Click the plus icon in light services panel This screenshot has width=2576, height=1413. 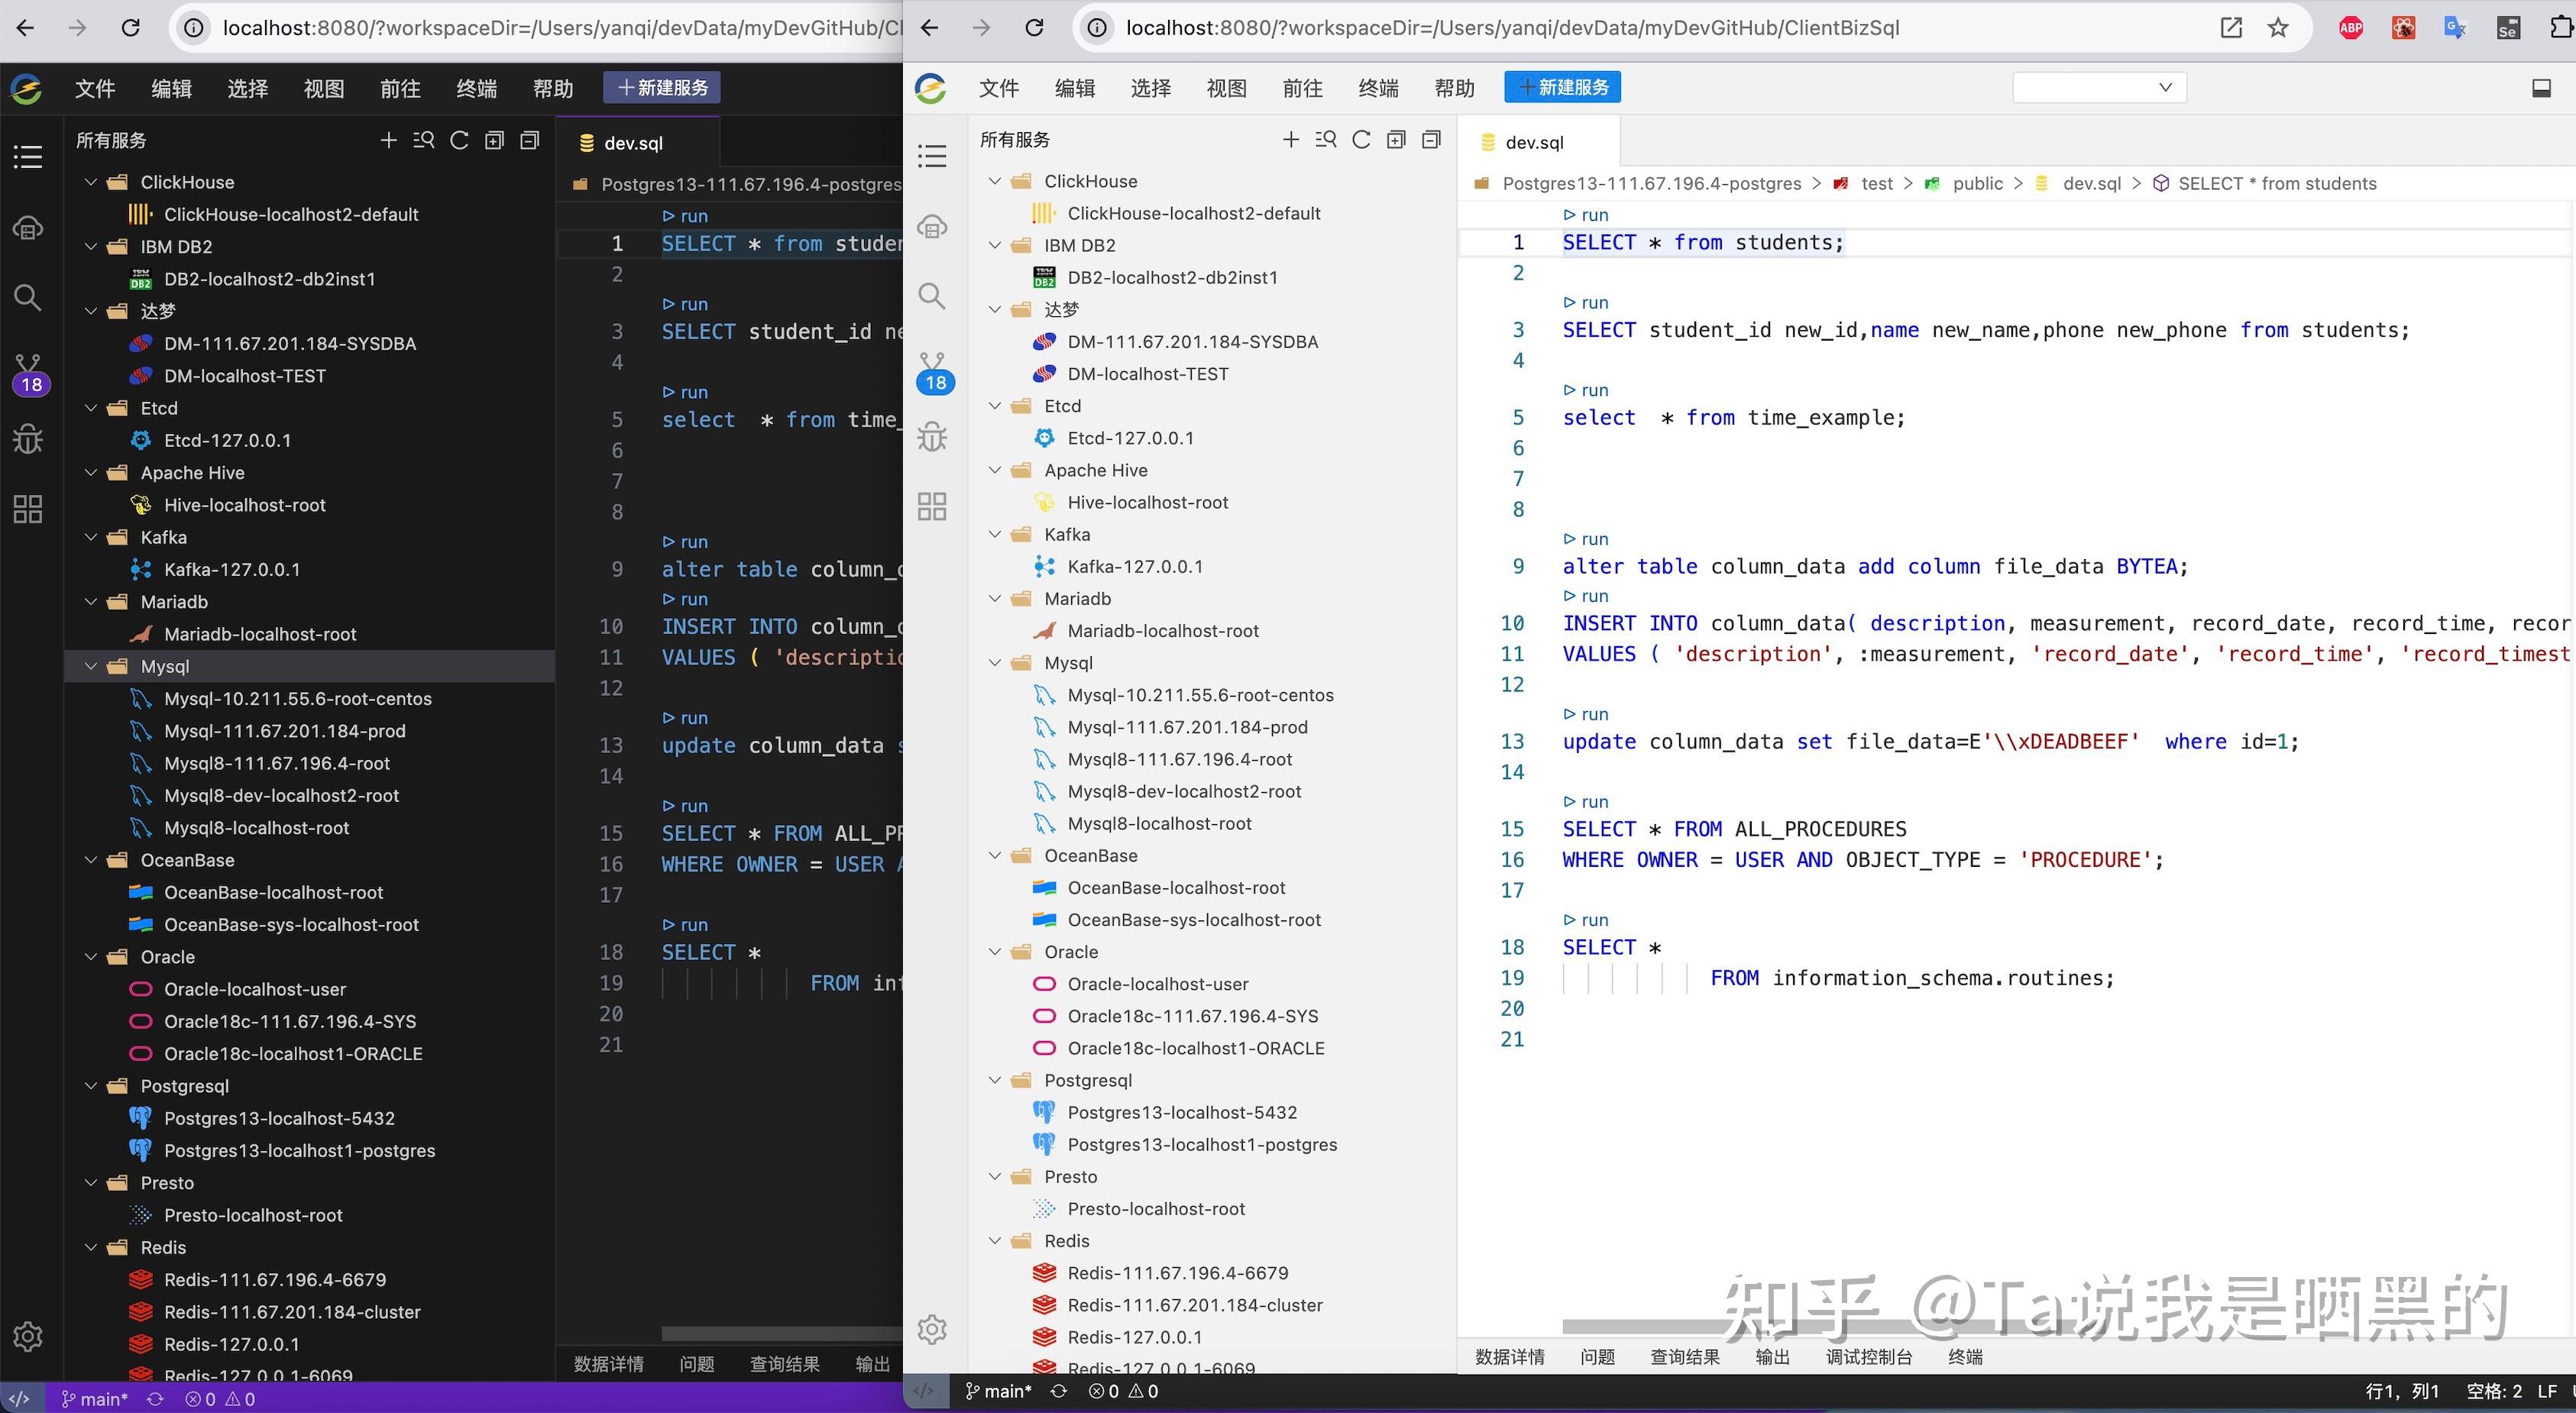(x=1291, y=140)
